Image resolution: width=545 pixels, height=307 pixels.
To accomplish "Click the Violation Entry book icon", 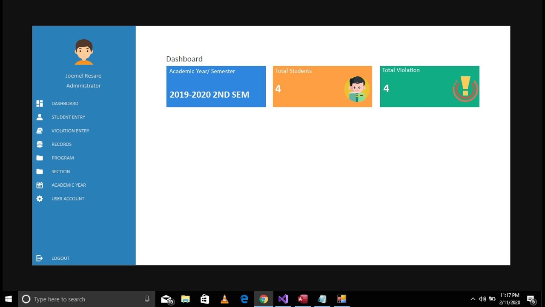I will [40, 130].
